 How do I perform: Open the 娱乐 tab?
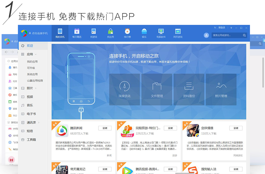point(144,33)
